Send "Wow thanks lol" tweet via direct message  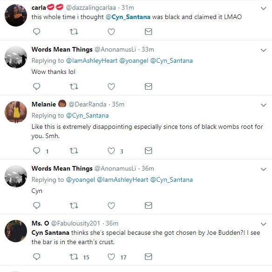[149, 86]
